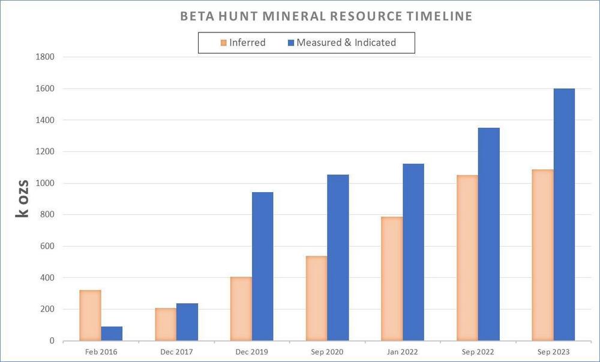
Task: Click the blue Measured & Indicated legend swatch
Action: pyautogui.click(x=290, y=43)
